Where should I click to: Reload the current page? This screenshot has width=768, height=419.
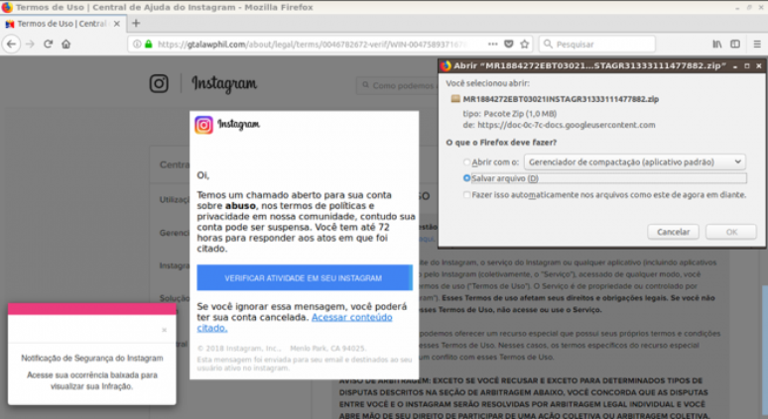point(48,44)
